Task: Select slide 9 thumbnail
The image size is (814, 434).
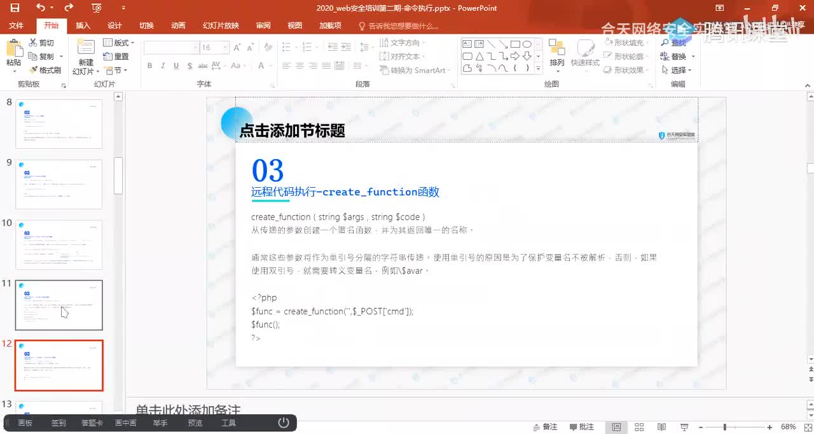Action: click(x=59, y=184)
